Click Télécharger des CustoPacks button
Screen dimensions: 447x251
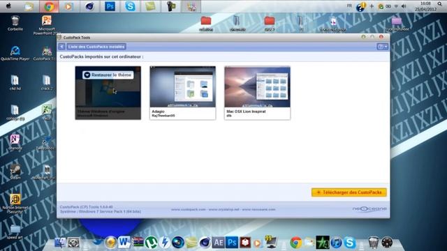349,192
